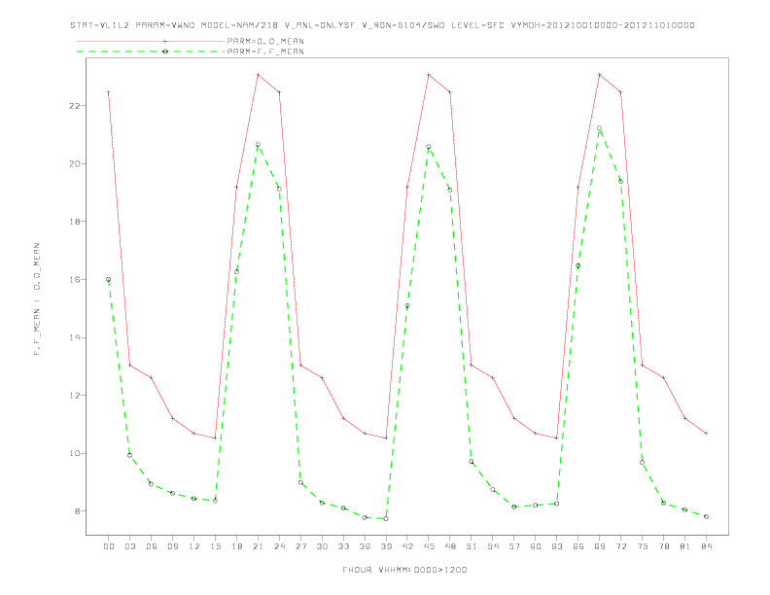The image size is (770, 595).
Task: Click the red plus peak at hour 45
Action: click(x=429, y=75)
